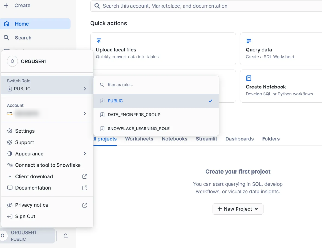Click the plus icon next to Create
Screen dimensions: 322x248
tap(6, 6)
